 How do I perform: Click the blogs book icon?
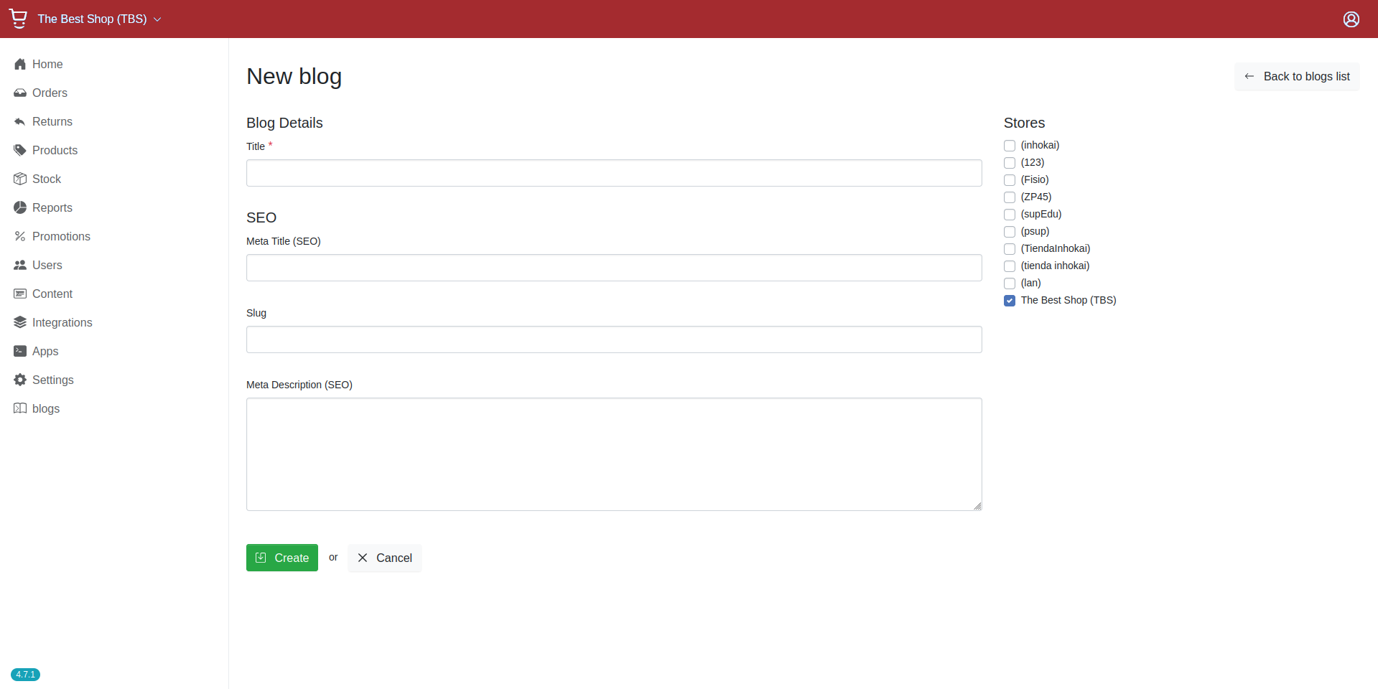[x=20, y=409]
